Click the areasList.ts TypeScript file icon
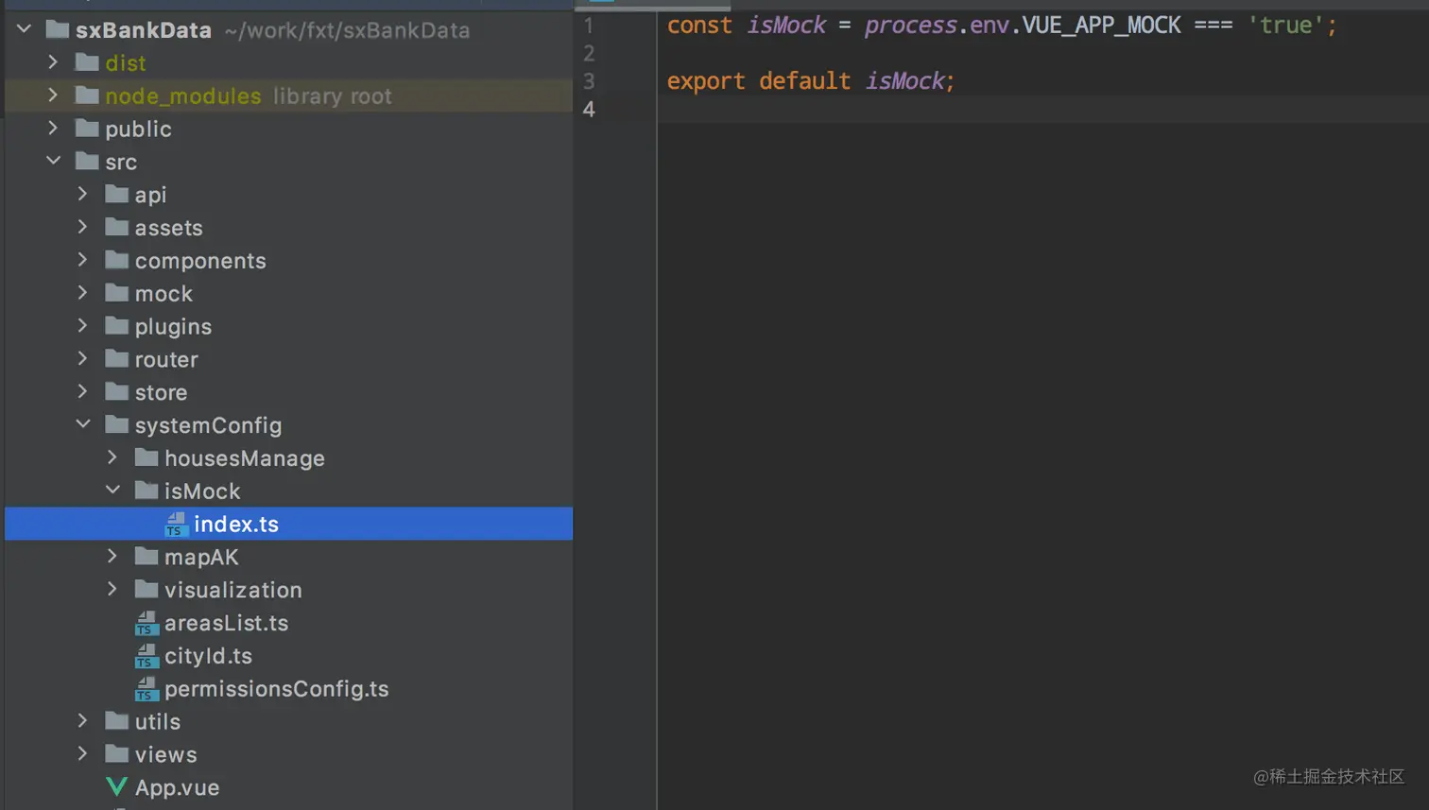 click(146, 623)
